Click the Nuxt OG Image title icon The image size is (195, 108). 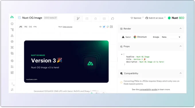(x=19, y=18)
